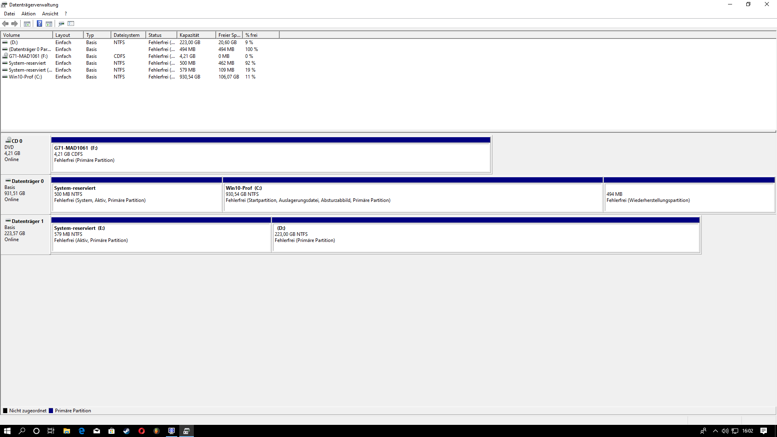Click the disk rescan magnifier icon
The width and height of the screenshot is (777, 437).
point(61,23)
